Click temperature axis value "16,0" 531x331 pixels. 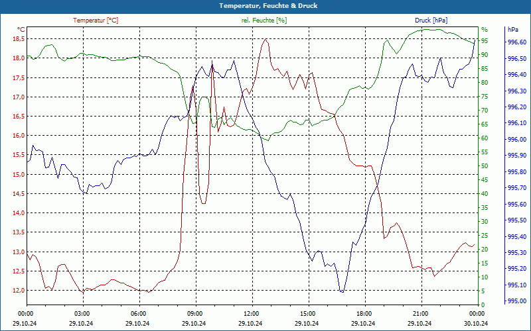19,136
